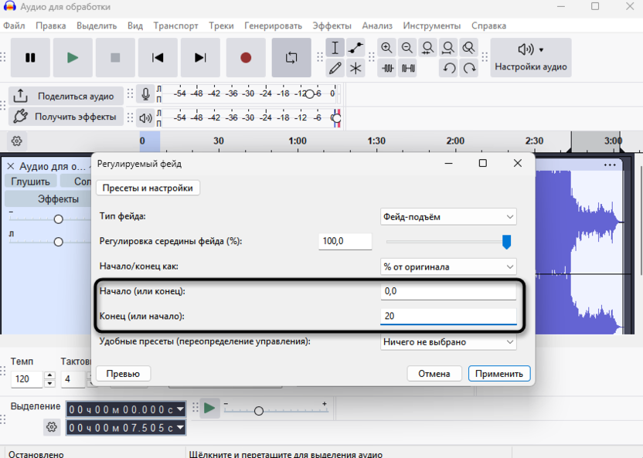Select the Envelope tool

pos(356,48)
